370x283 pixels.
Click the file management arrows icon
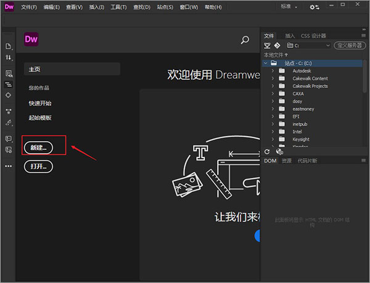coord(8,57)
